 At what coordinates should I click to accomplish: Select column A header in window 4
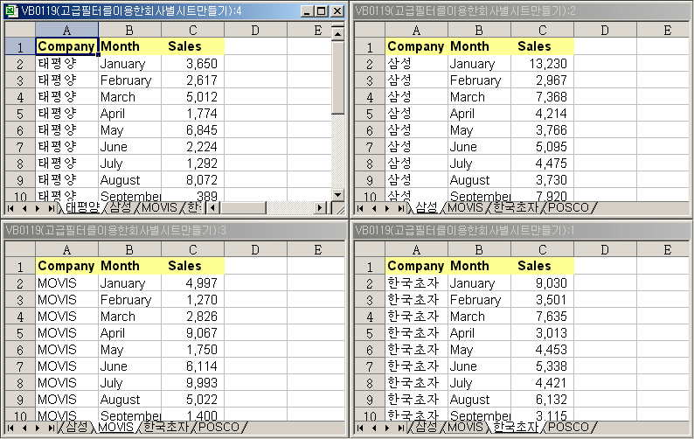click(x=66, y=30)
